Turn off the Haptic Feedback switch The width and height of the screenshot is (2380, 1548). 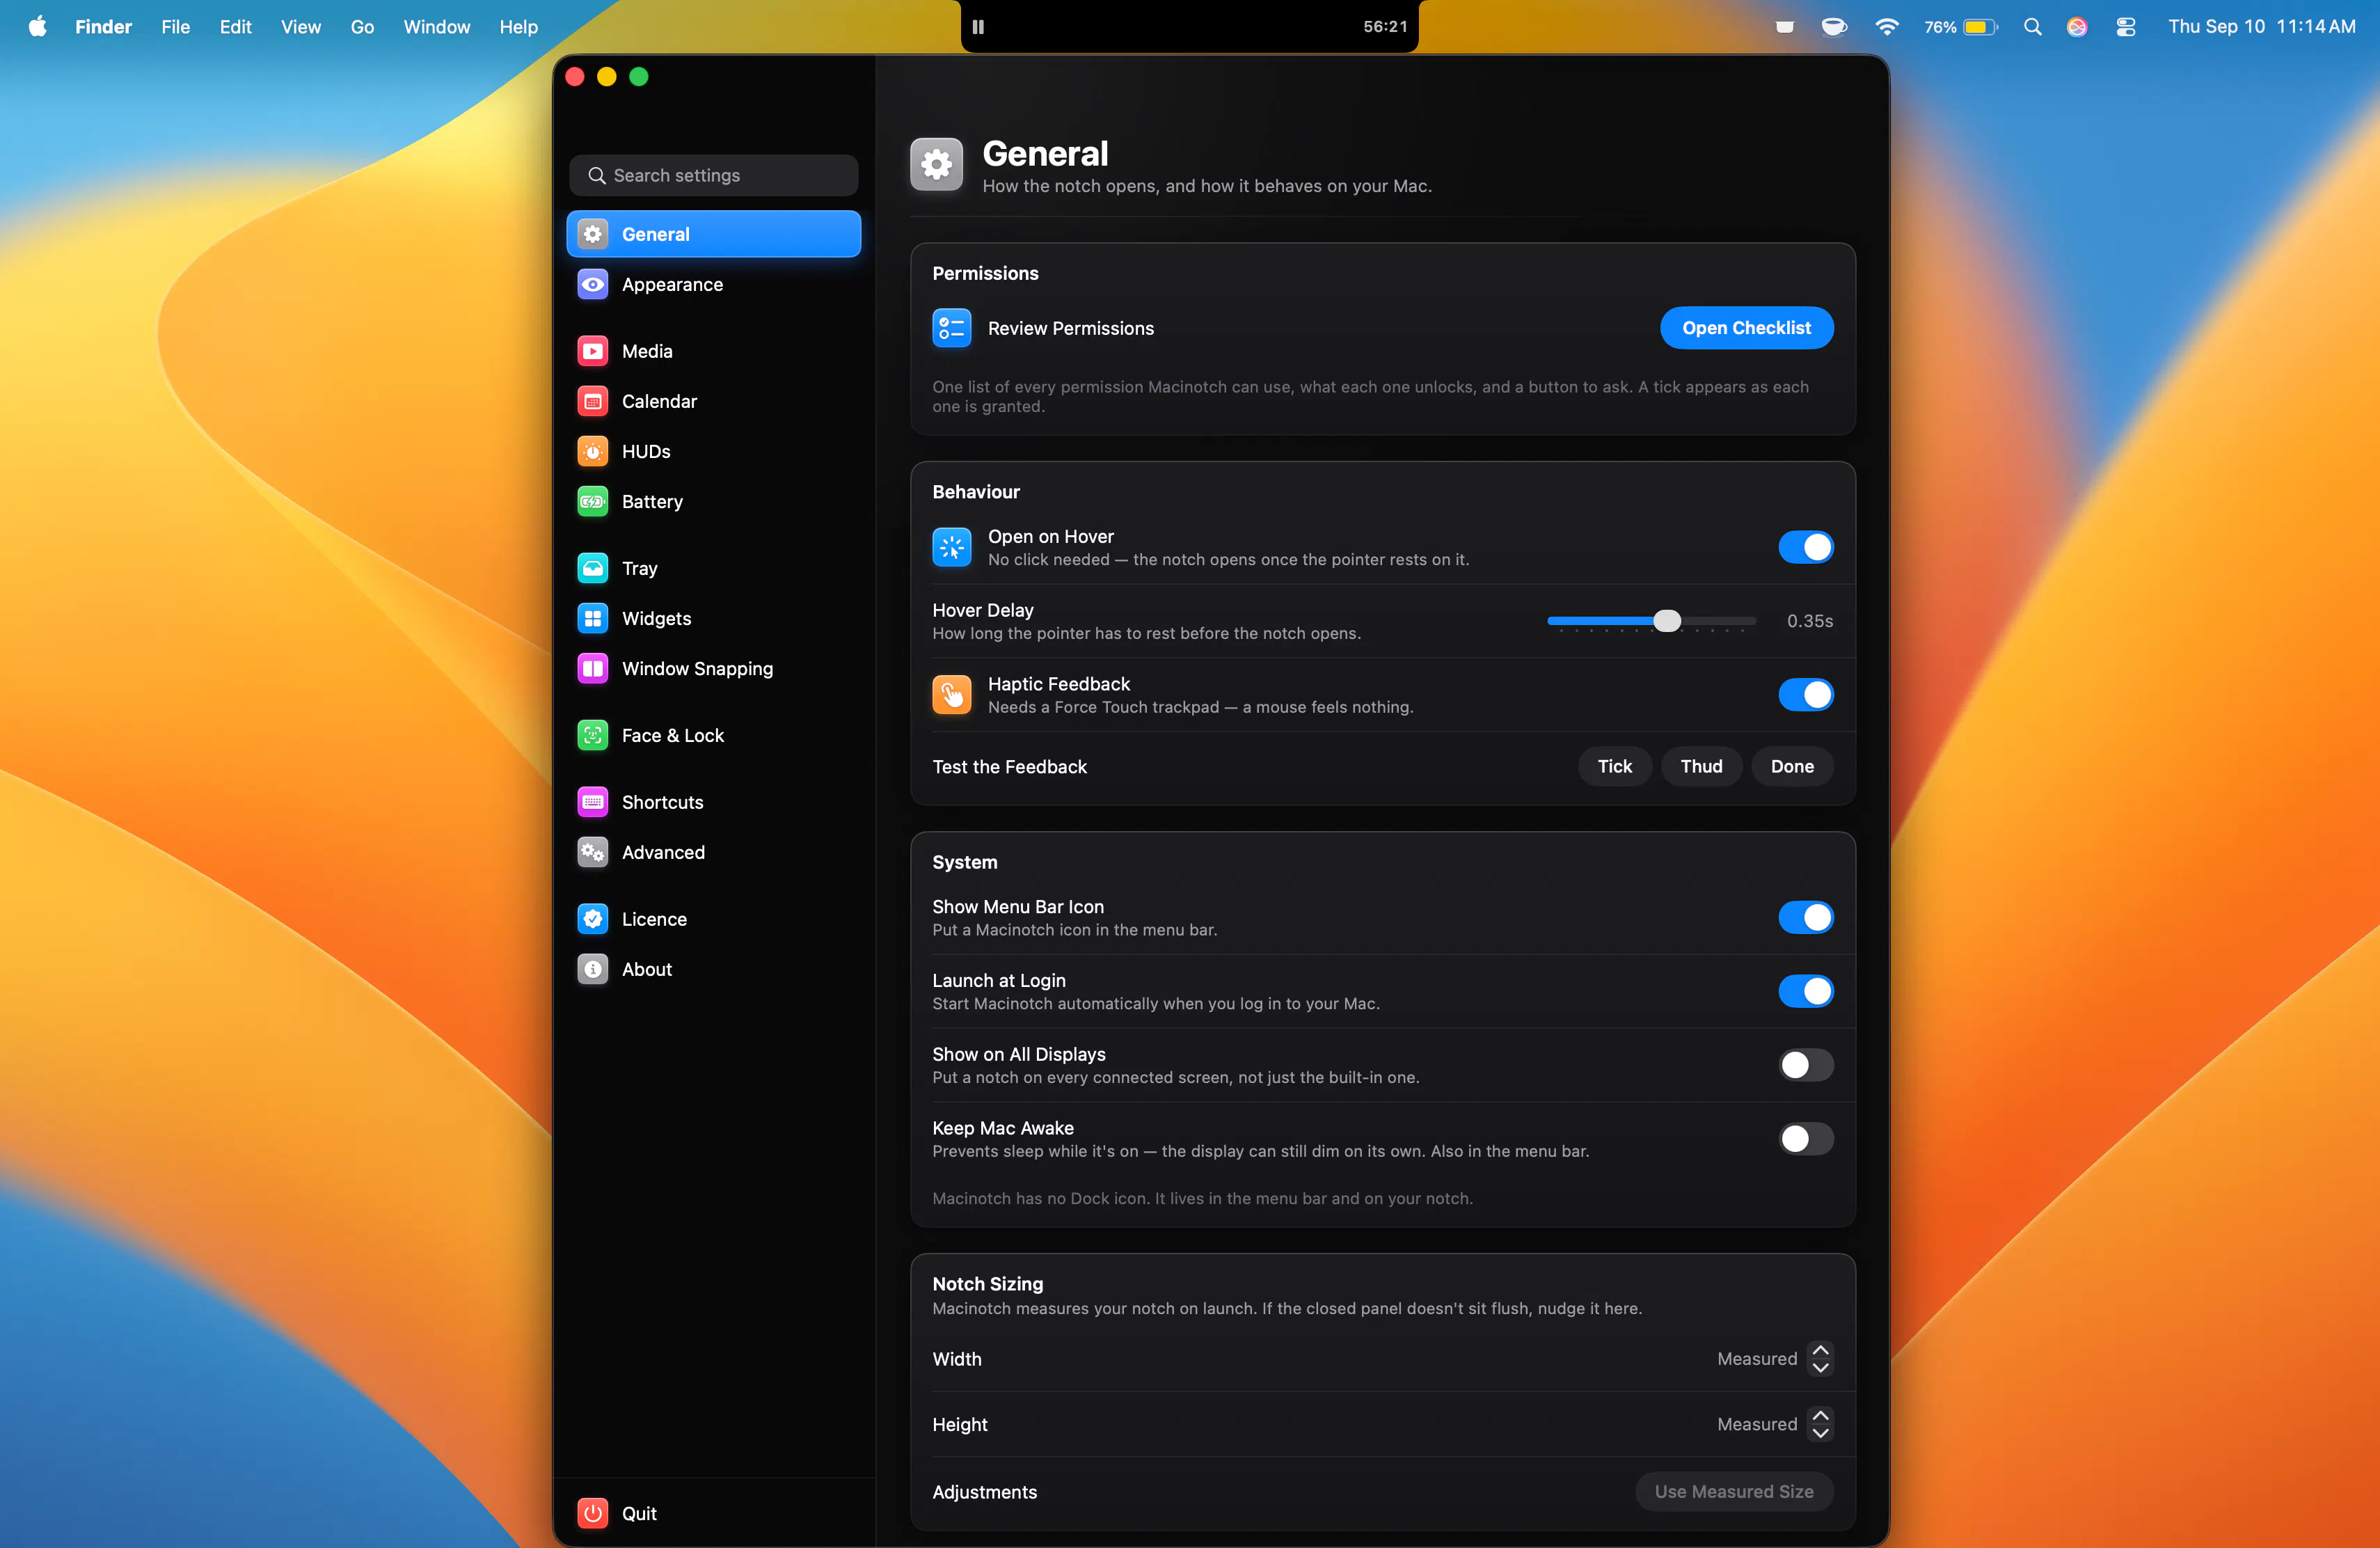coord(1805,695)
